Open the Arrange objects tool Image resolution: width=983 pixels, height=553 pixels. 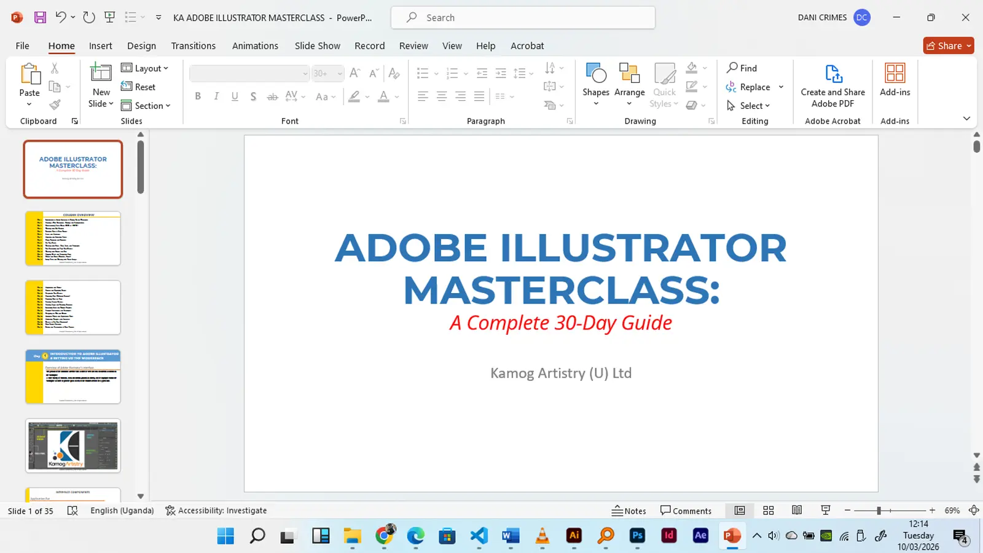pyautogui.click(x=629, y=74)
